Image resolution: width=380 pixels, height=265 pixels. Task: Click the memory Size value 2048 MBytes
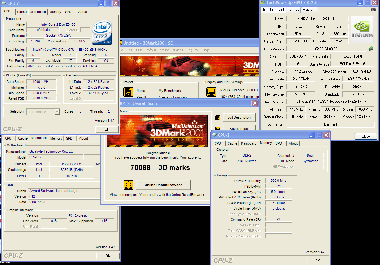(246, 161)
